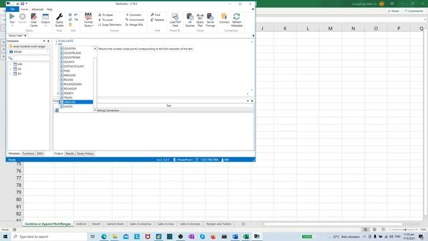Toggle the All Queries trace
The height and width of the screenshot is (241, 428).
190,19
